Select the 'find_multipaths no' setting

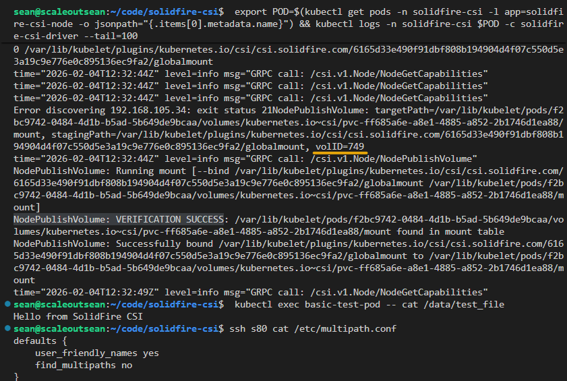tap(84, 365)
